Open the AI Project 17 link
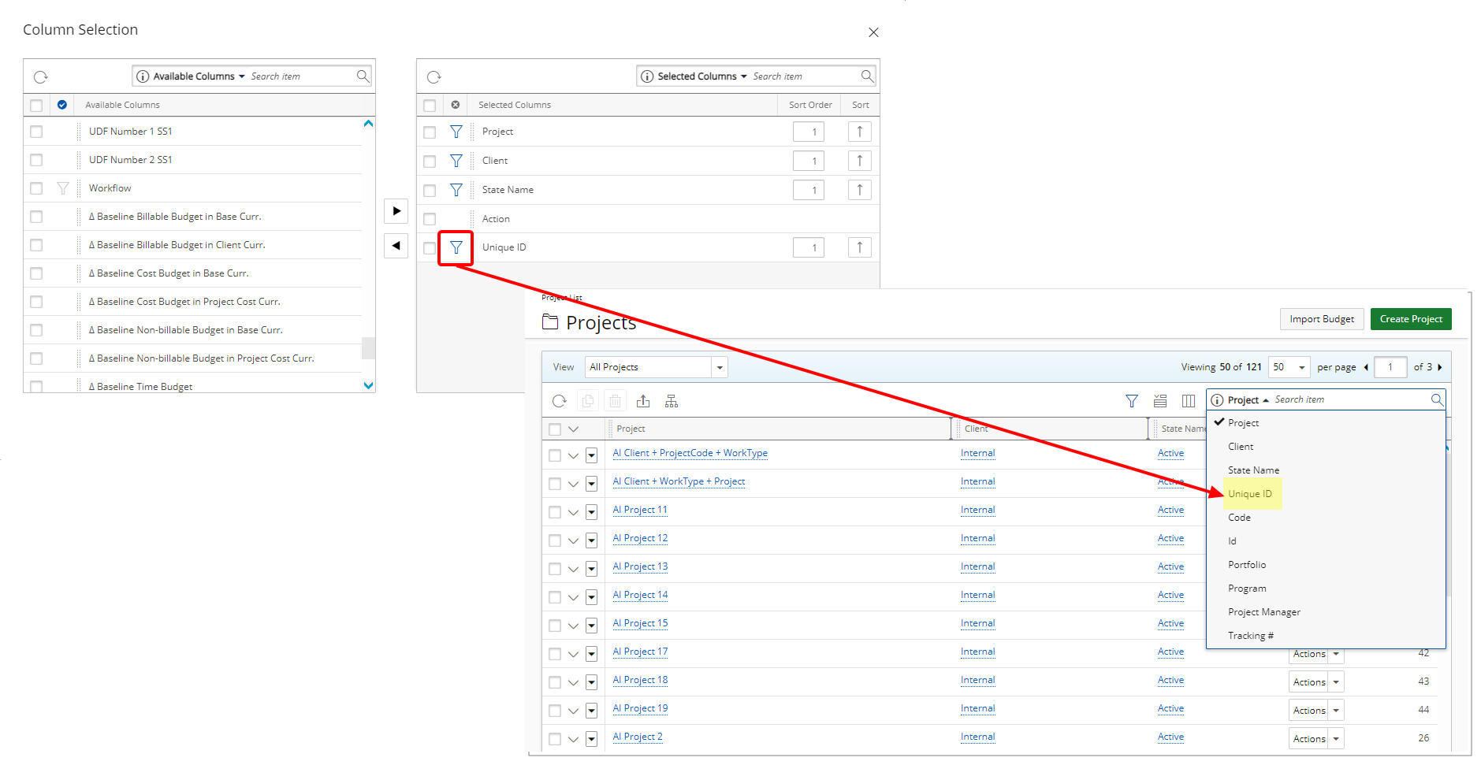The width and height of the screenshot is (1481, 765). (x=640, y=652)
